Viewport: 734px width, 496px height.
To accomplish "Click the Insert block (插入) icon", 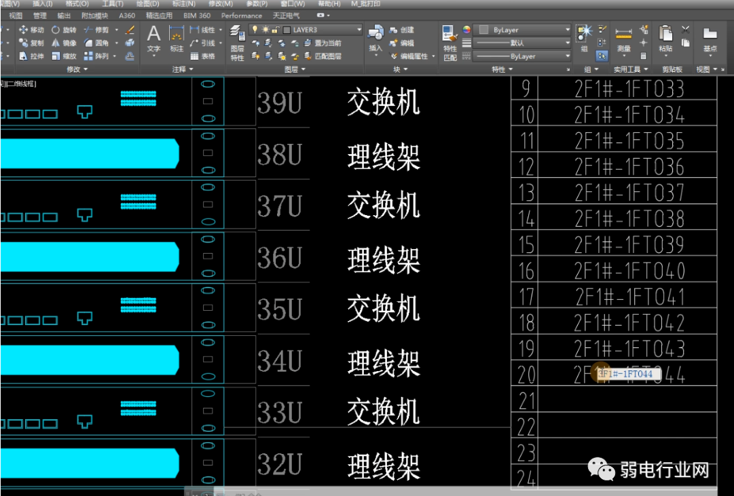I will click(x=375, y=39).
